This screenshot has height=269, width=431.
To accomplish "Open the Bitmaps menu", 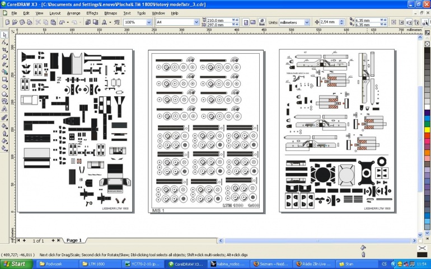I will pyautogui.click(x=110, y=13).
